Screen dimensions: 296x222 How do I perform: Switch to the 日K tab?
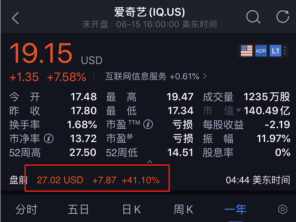tap(131, 209)
